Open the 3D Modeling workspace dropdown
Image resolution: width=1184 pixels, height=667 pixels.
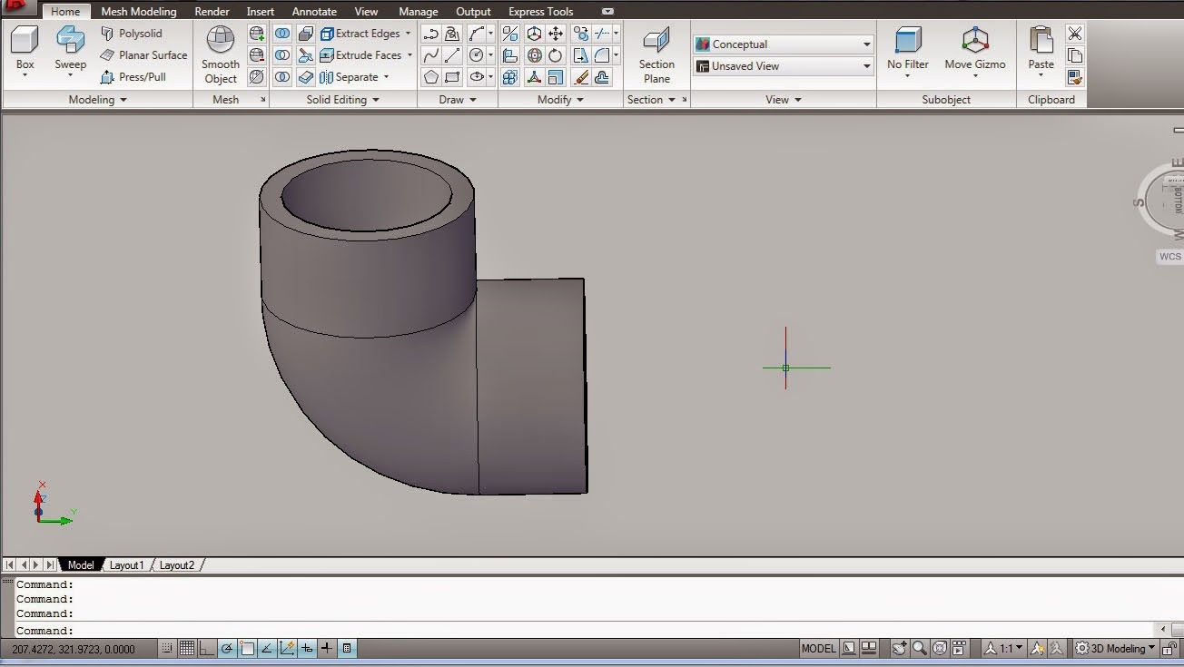pyautogui.click(x=1116, y=648)
